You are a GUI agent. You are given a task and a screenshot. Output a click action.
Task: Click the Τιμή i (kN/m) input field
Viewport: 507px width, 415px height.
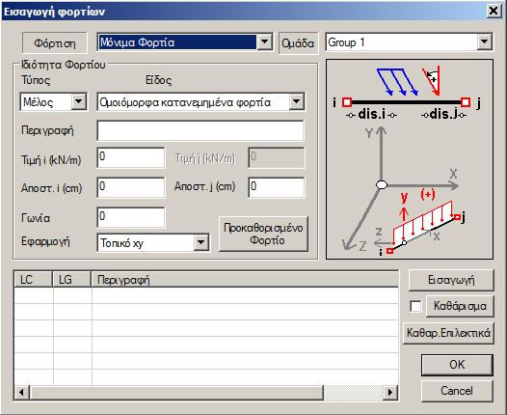tap(131, 157)
